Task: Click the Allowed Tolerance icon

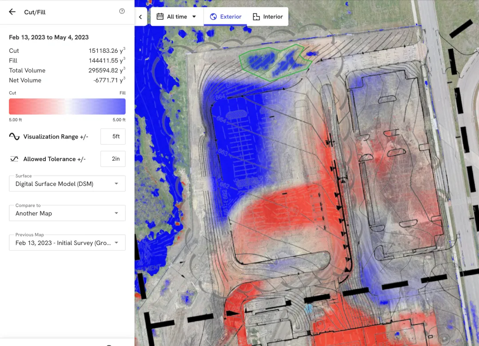Action: [x=14, y=159]
